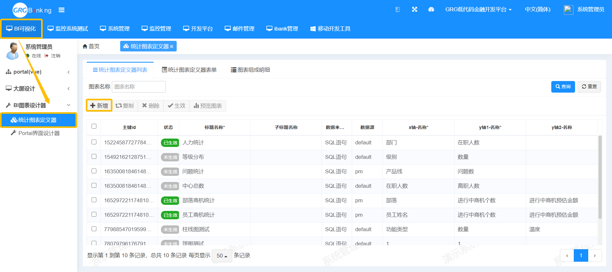612x272 pixels.
Task: Click the 查询 search button
Action: pyautogui.click(x=563, y=87)
